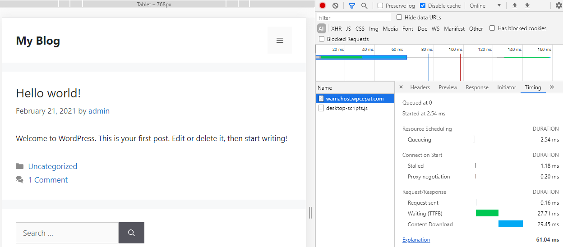Stop recording network log with red button
This screenshot has width=563, height=247.
coord(323,6)
